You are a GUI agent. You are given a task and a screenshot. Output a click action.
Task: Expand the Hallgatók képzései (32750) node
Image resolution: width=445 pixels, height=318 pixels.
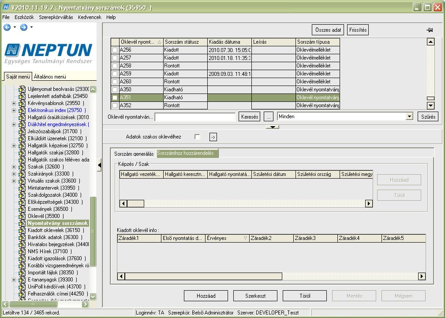(x=14, y=146)
